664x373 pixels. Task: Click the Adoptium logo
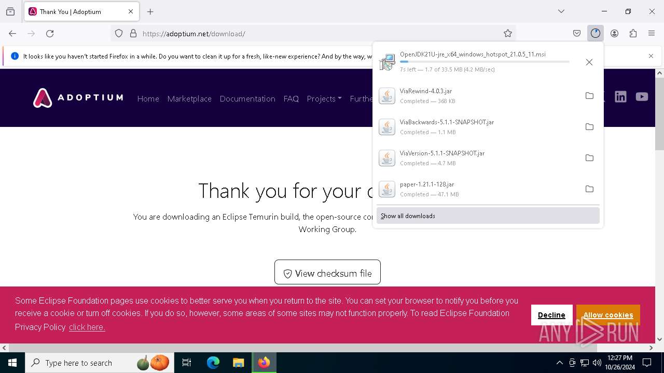(x=78, y=98)
